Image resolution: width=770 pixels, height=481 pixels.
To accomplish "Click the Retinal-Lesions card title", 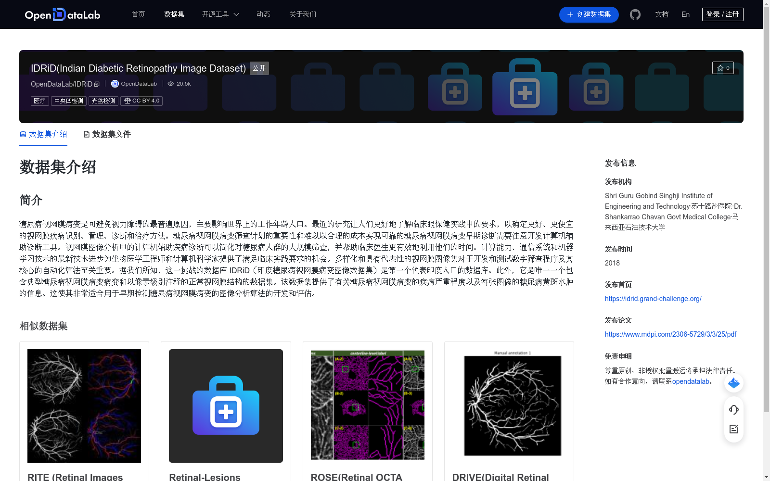I will 205,477.
